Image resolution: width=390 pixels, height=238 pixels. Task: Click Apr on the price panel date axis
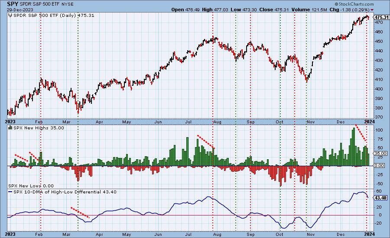[99, 122]
